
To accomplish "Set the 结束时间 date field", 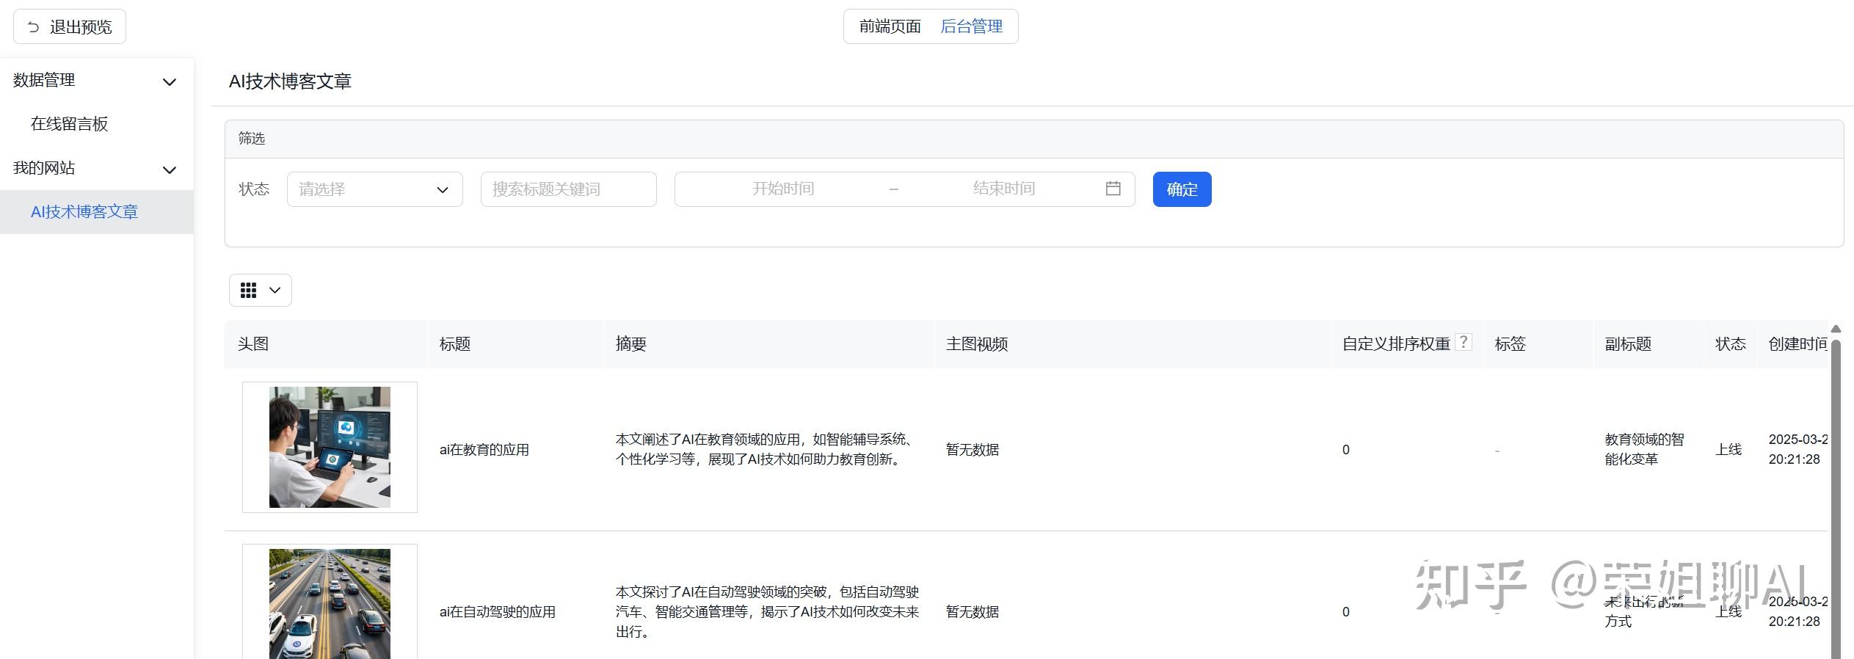I will click(x=1004, y=189).
